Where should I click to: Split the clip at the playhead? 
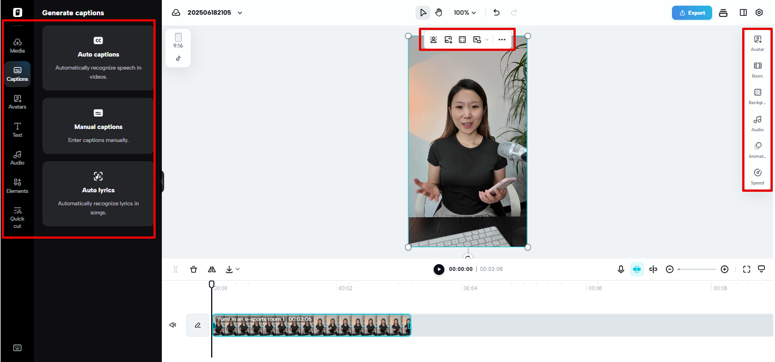pos(175,269)
